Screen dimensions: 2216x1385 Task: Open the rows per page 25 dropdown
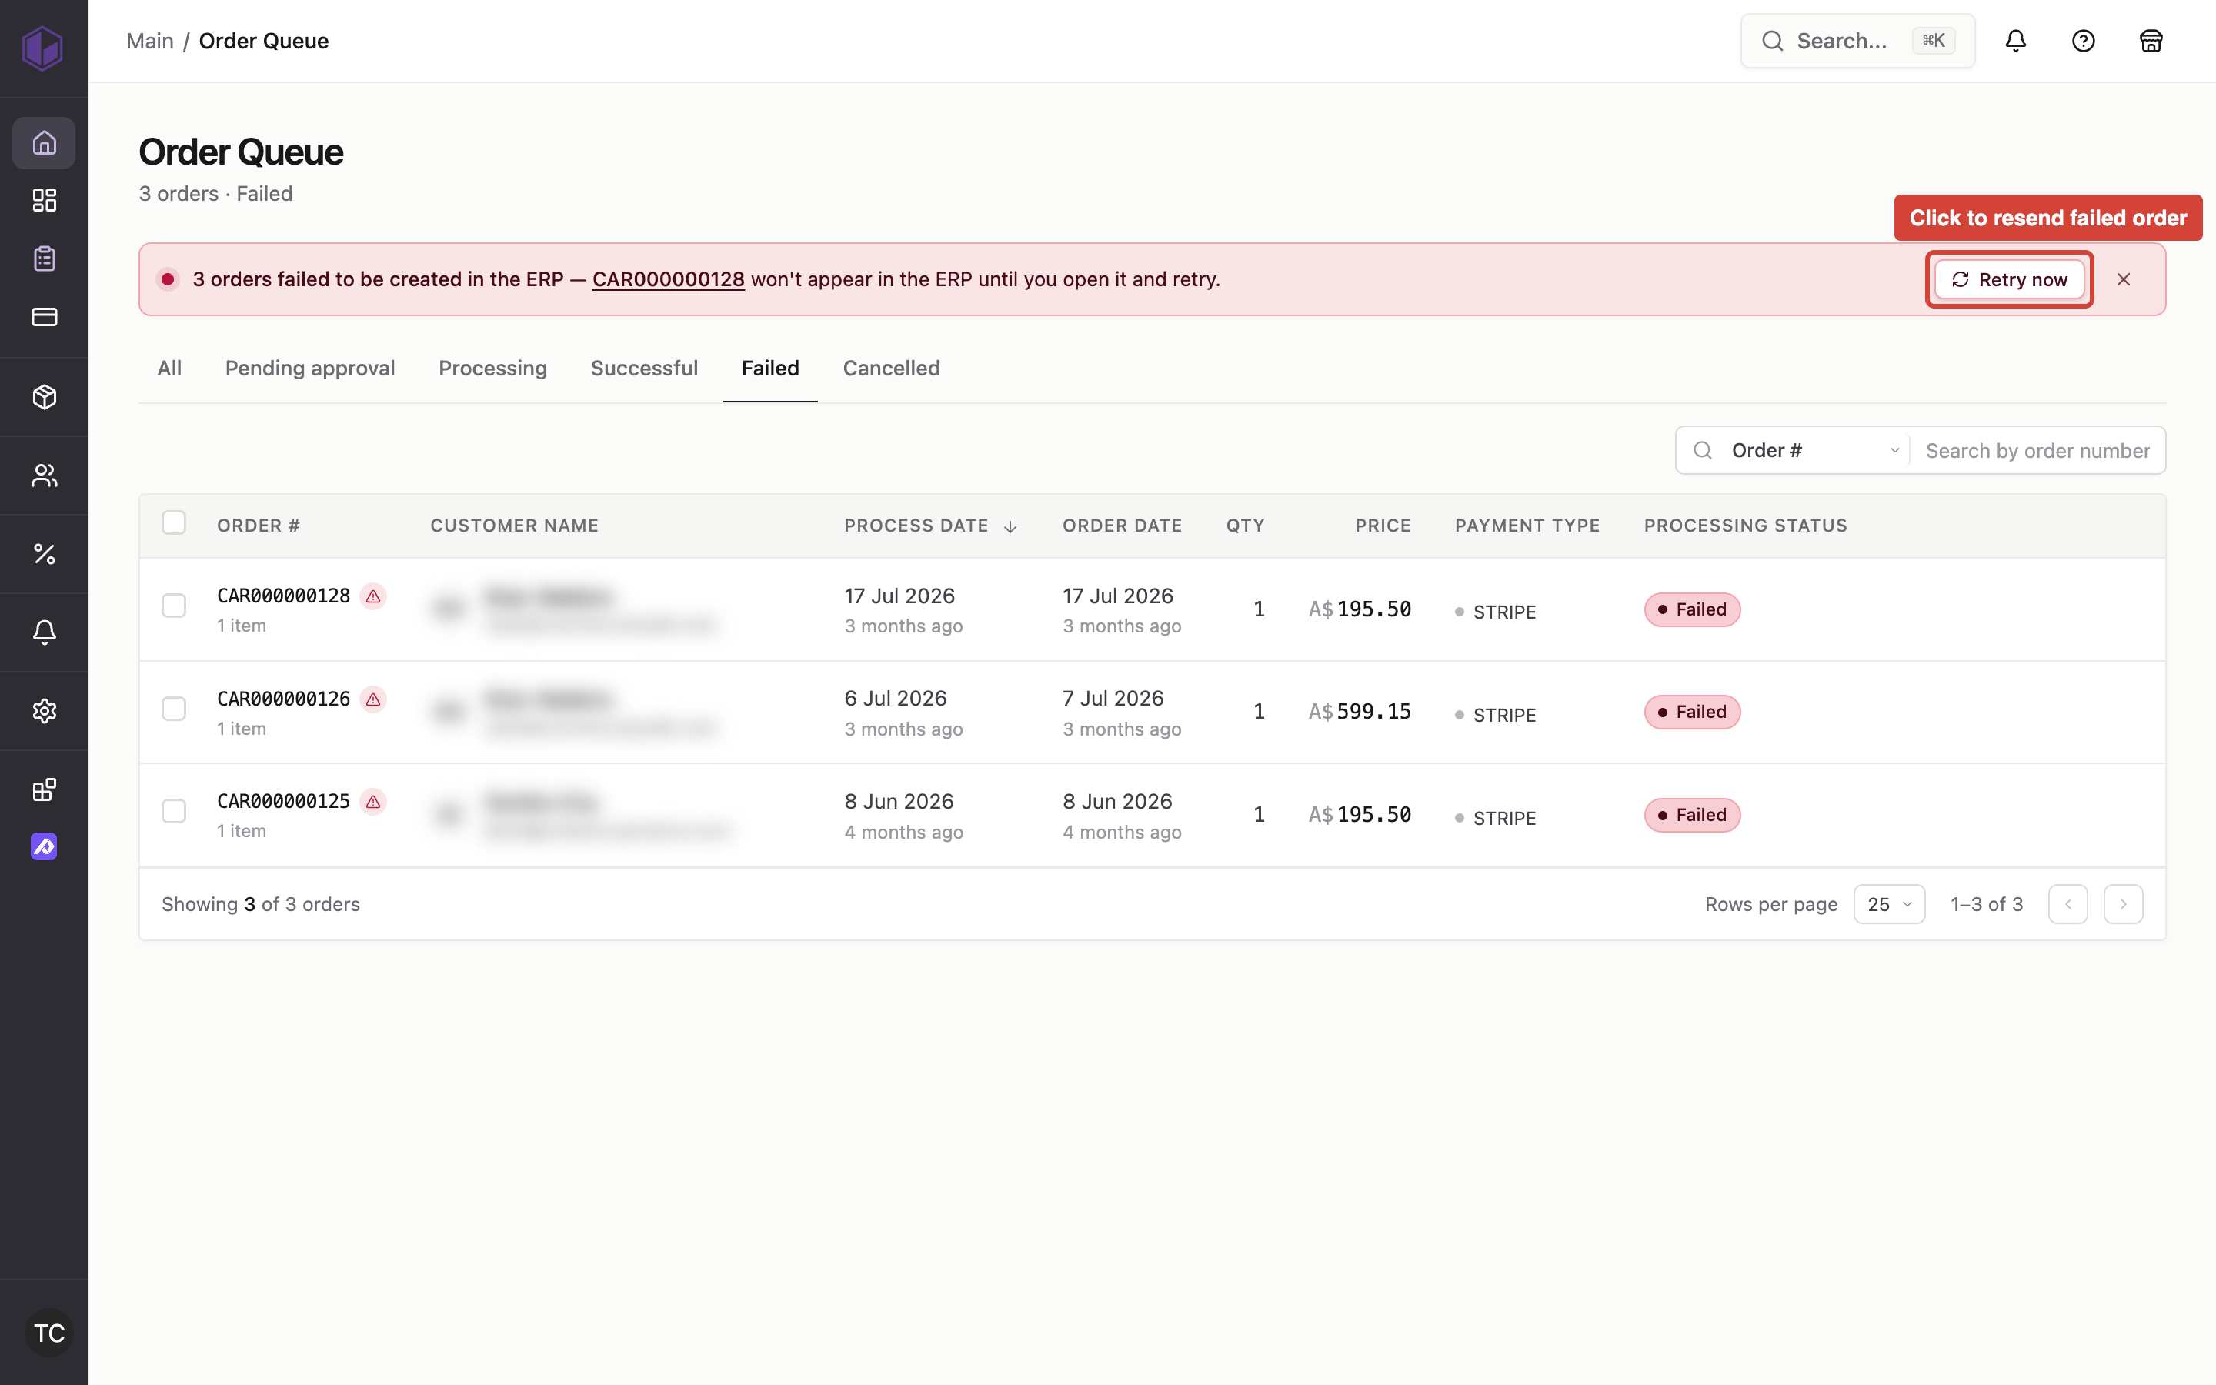coord(1889,904)
